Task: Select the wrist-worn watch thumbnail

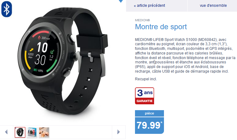Action: click(44, 132)
